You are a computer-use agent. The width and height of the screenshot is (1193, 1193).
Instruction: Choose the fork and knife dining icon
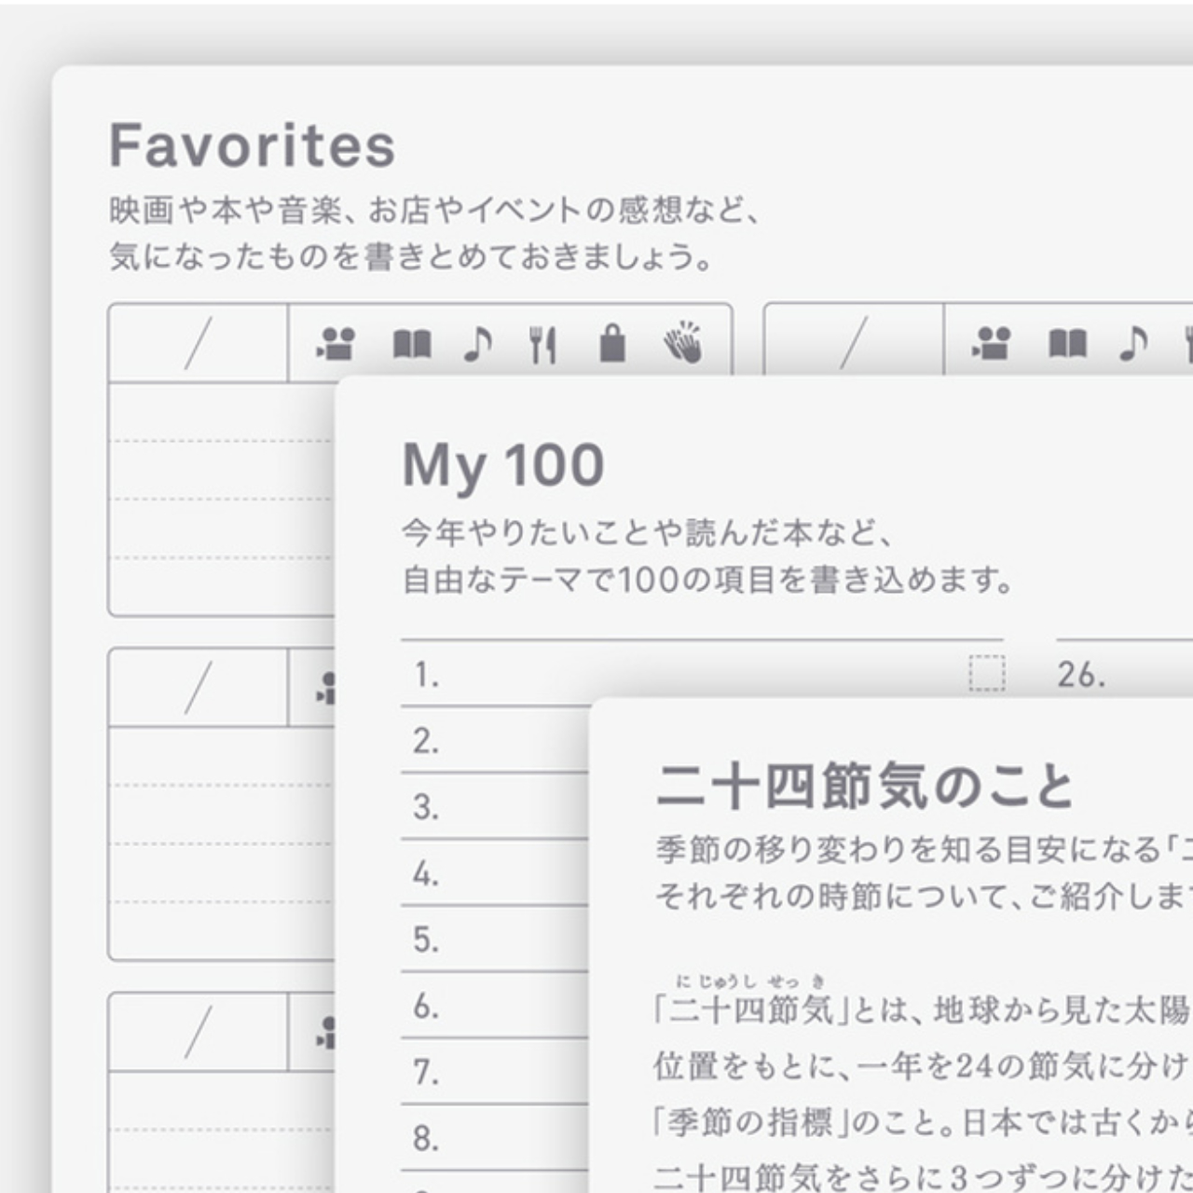click(542, 344)
